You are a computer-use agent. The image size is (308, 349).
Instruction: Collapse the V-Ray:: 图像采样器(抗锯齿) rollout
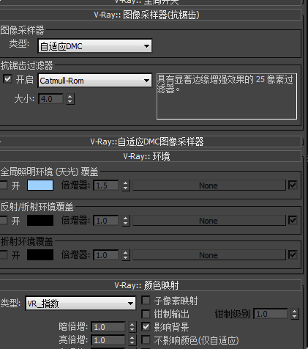(151, 15)
